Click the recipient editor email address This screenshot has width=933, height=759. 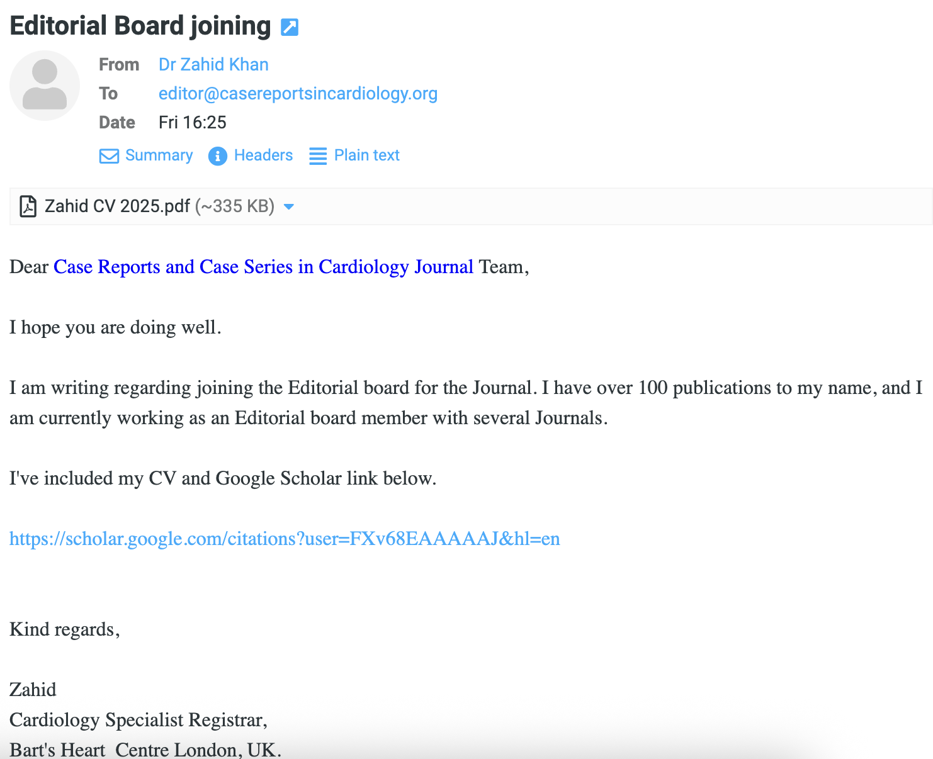(x=298, y=94)
